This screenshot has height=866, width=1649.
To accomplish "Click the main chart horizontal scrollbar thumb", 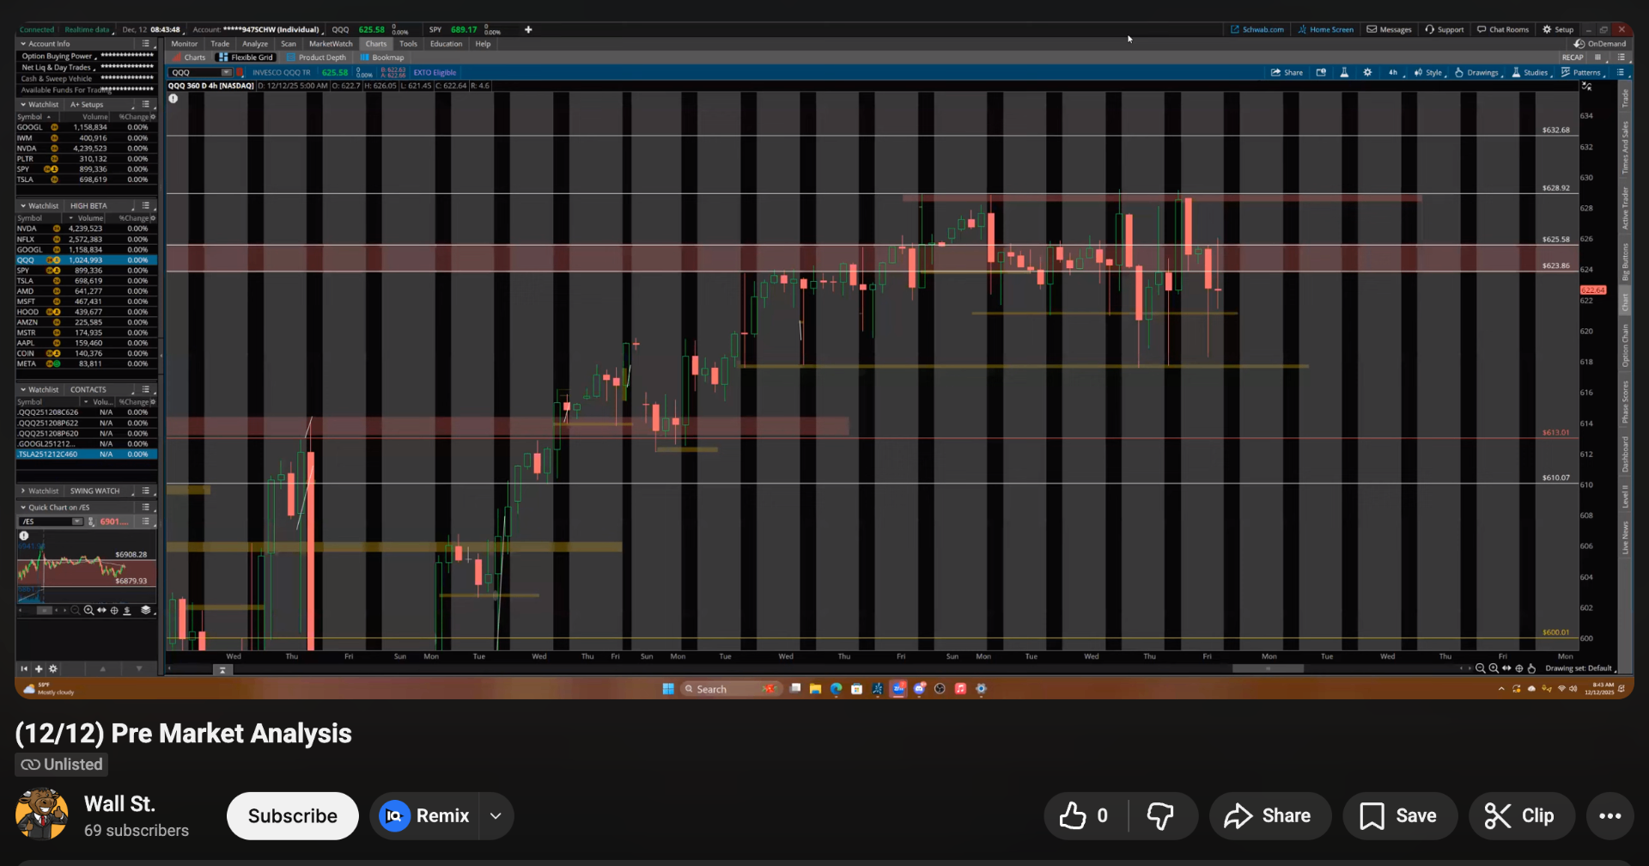I will 1268,668.
